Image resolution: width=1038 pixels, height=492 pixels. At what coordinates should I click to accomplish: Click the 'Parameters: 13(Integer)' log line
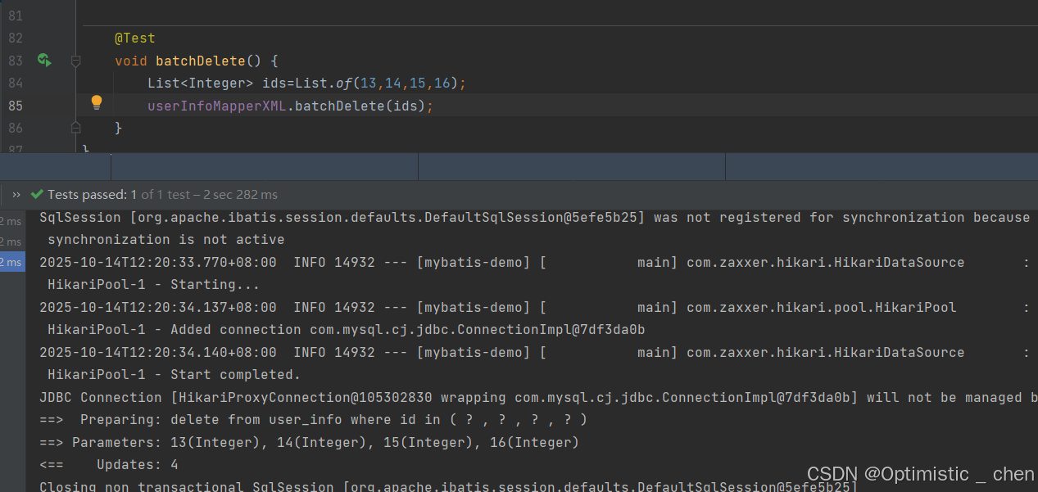pyautogui.click(x=310, y=442)
